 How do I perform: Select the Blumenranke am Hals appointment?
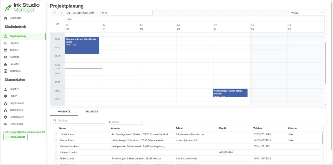tap(82, 45)
